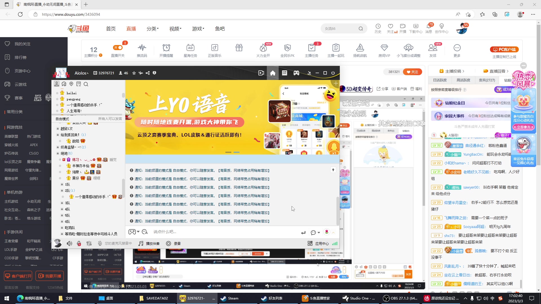Image resolution: width=541 pixels, height=304 pixels.
Task: Open 更多 more tools
Action: (x=457, y=51)
